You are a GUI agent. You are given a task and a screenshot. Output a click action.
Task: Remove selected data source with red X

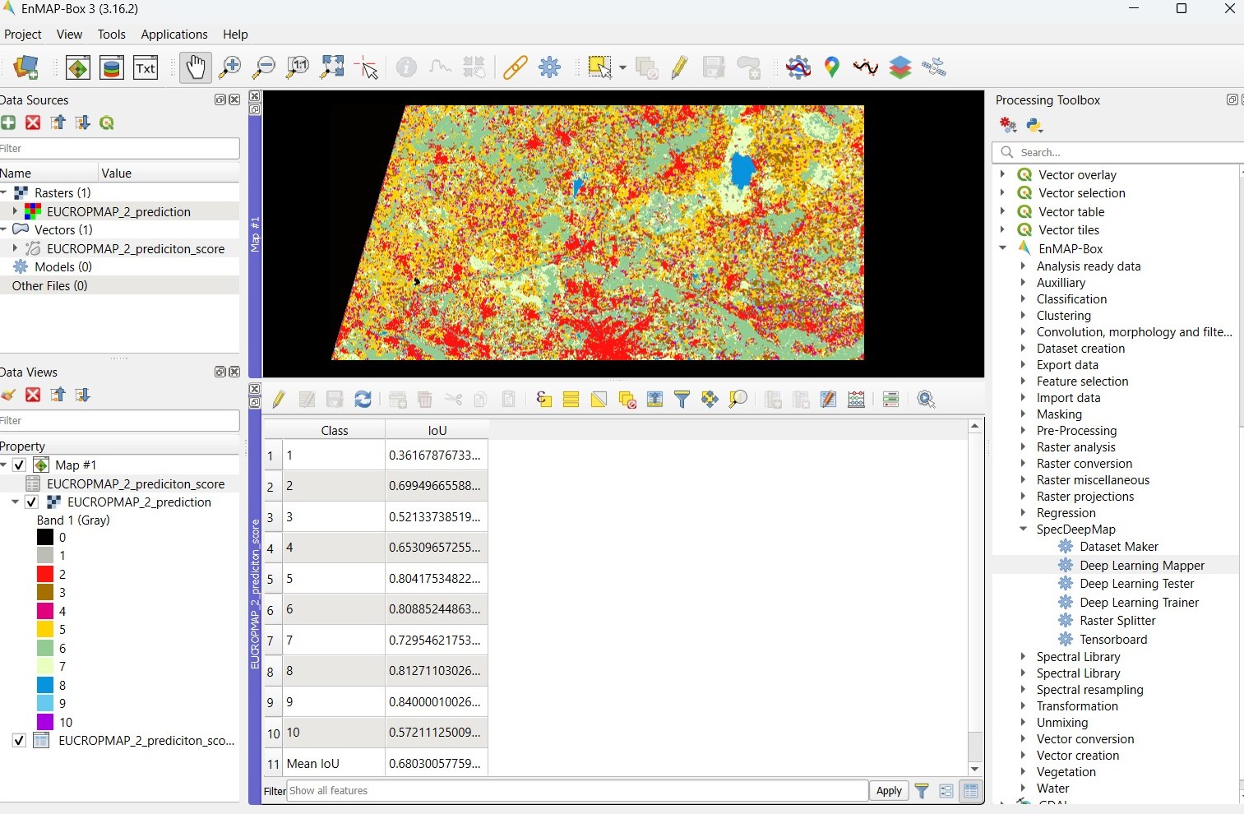(33, 123)
